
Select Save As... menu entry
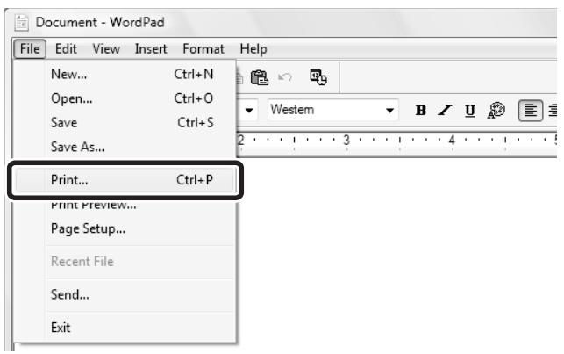[125, 147]
